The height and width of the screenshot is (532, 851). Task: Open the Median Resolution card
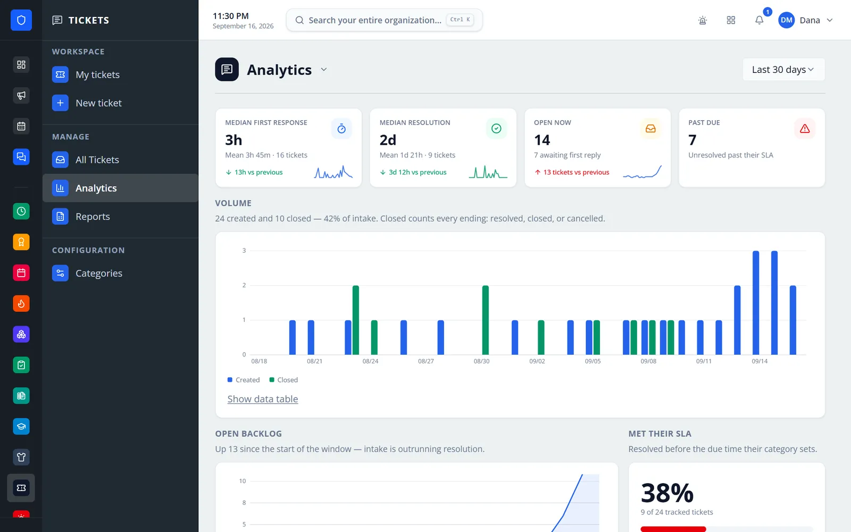coord(443,148)
